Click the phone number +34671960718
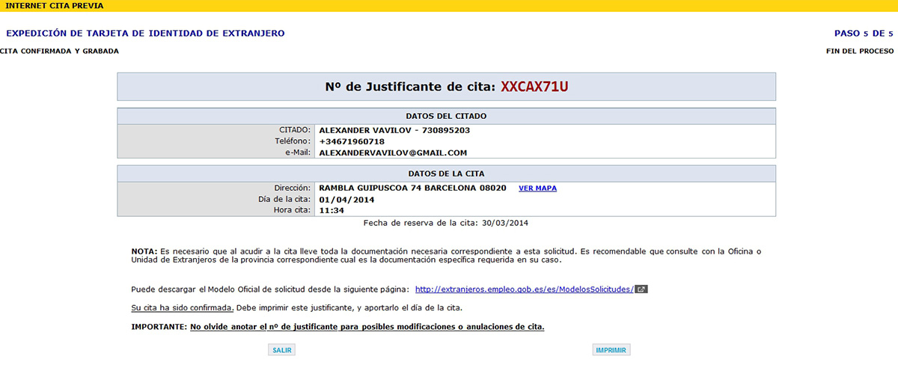 point(352,141)
